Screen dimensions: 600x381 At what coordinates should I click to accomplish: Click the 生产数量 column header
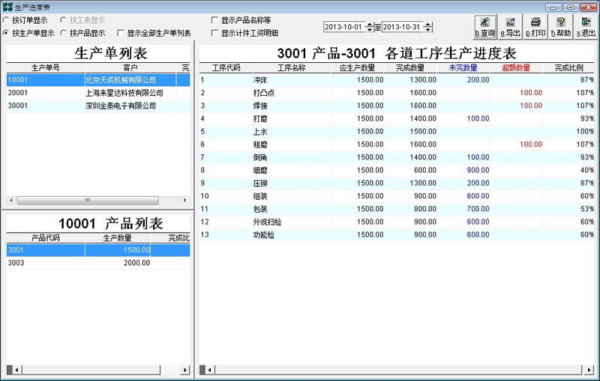pyautogui.click(x=118, y=238)
